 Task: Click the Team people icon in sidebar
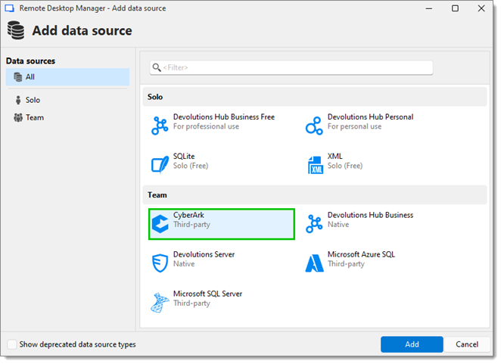18,117
